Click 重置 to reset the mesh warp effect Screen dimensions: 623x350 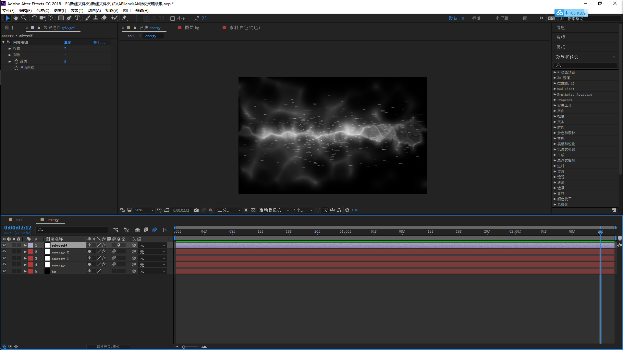point(67,42)
